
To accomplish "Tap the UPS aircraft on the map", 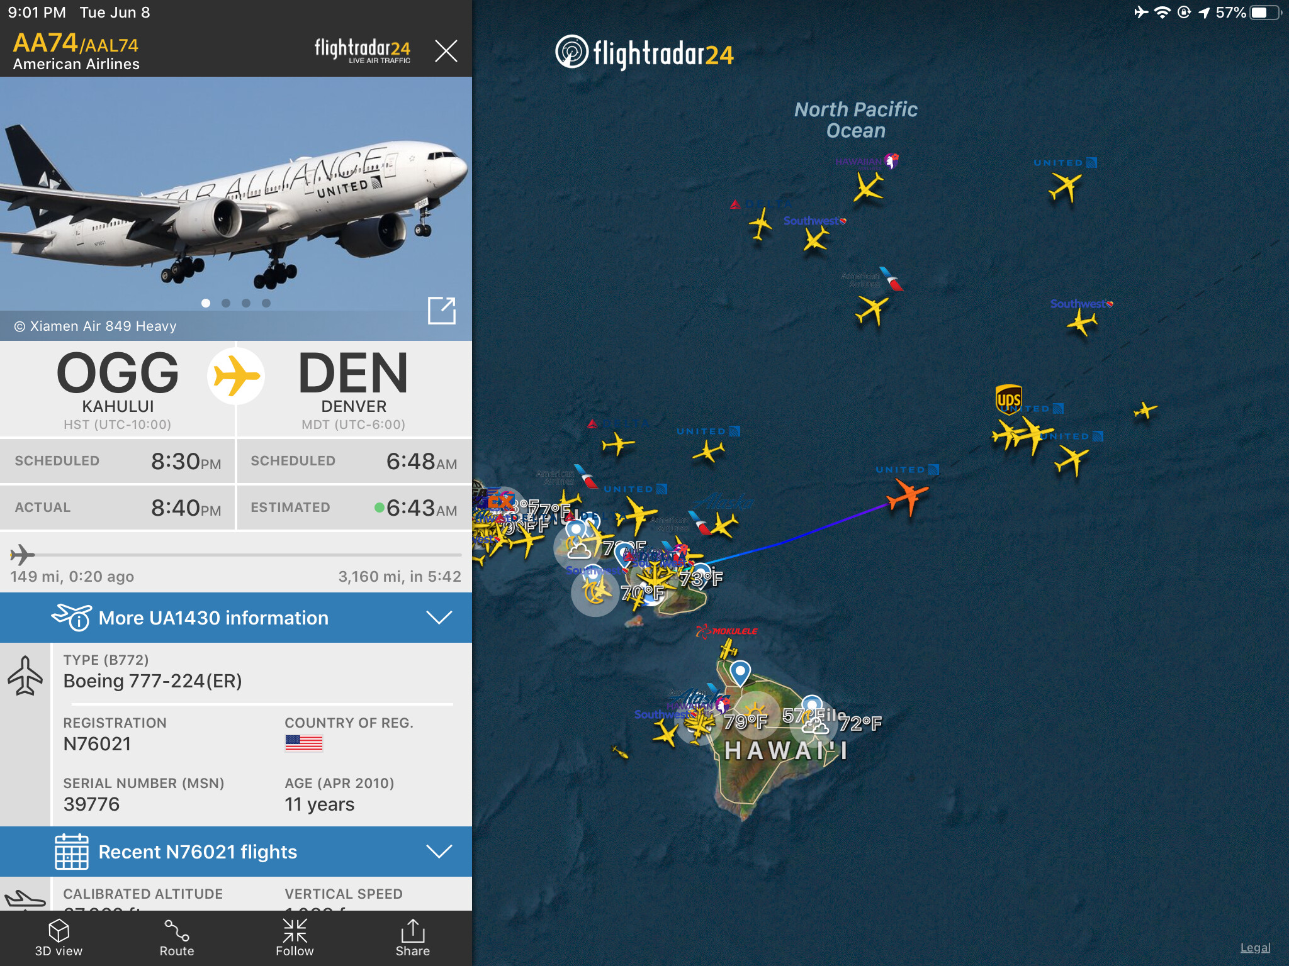I will (x=1009, y=434).
